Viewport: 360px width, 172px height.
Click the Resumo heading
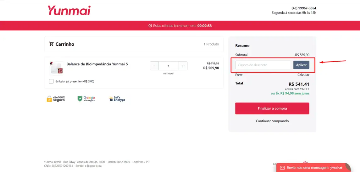point(242,45)
